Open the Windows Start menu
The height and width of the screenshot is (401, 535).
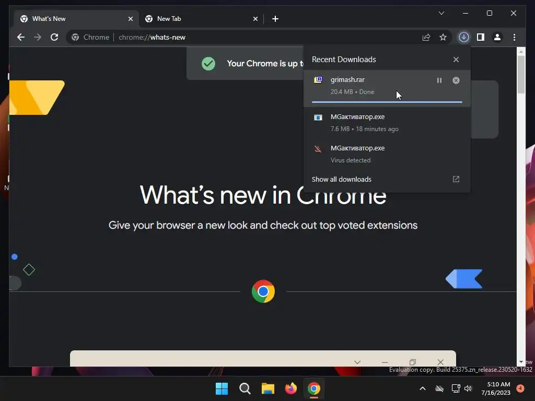[x=222, y=388]
